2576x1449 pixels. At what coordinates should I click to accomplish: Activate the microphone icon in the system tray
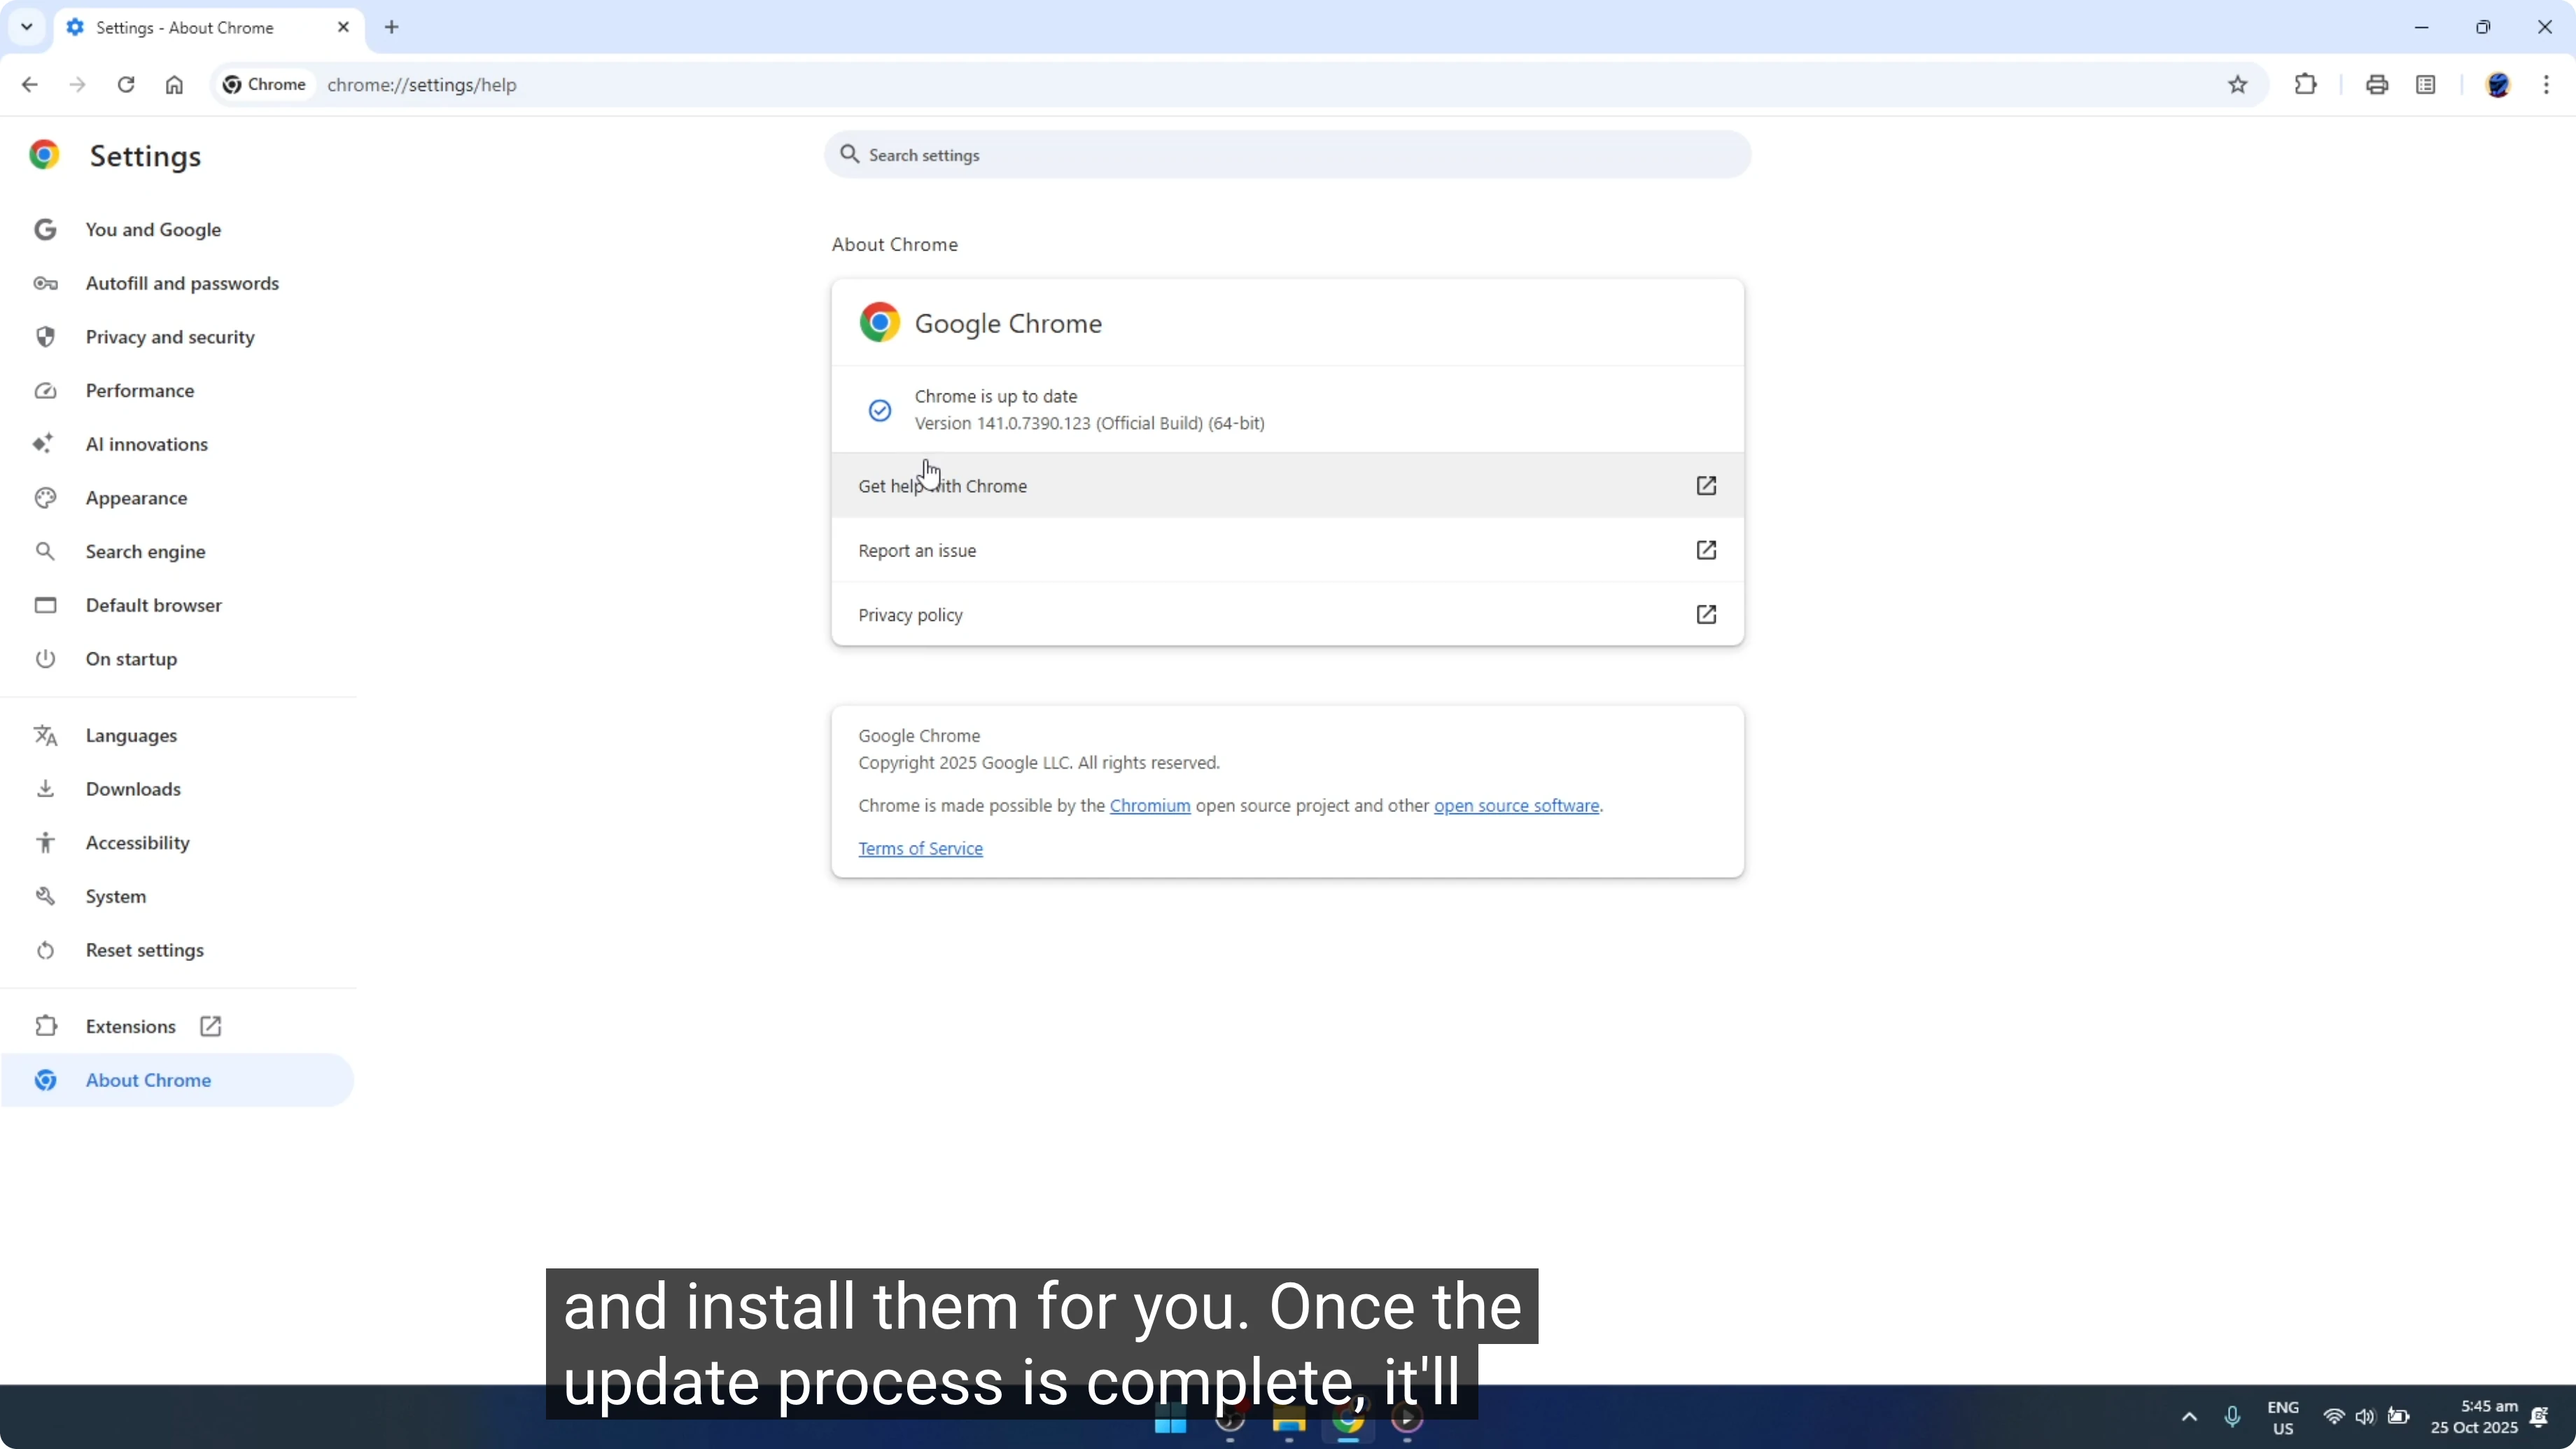tap(2234, 1417)
